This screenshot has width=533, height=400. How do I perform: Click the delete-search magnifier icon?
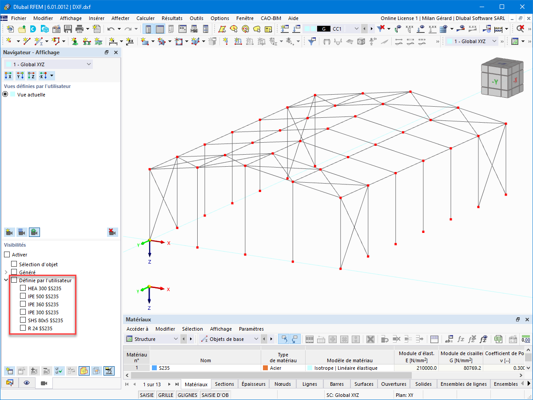click(521, 29)
